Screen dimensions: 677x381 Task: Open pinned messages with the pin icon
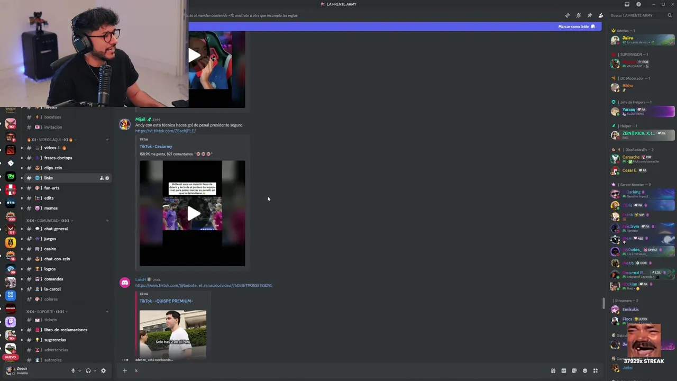(x=589, y=15)
